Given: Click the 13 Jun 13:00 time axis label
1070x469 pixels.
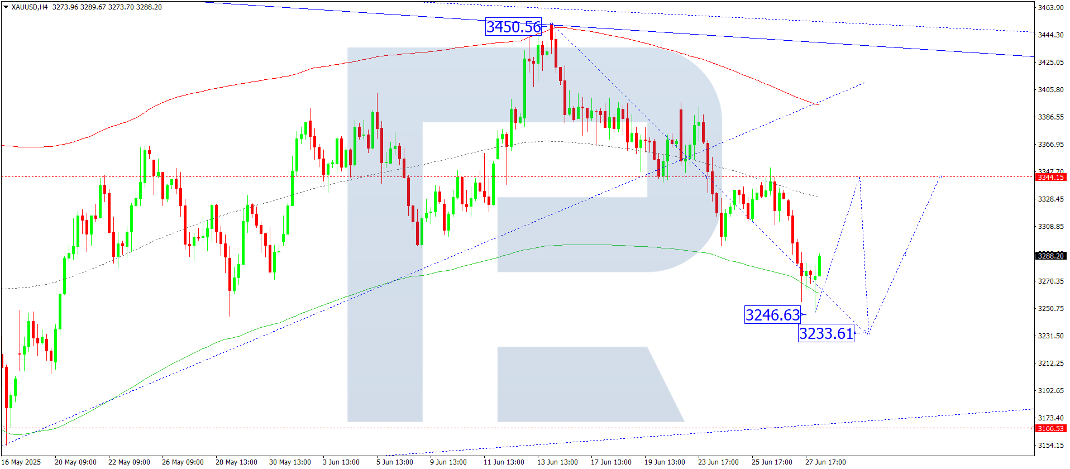Looking at the screenshot, I should (557, 462).
